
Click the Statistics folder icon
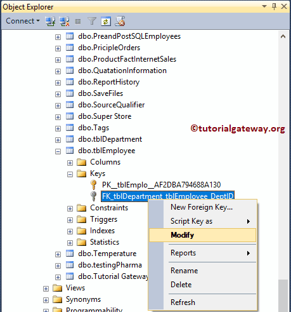(82, 242)
